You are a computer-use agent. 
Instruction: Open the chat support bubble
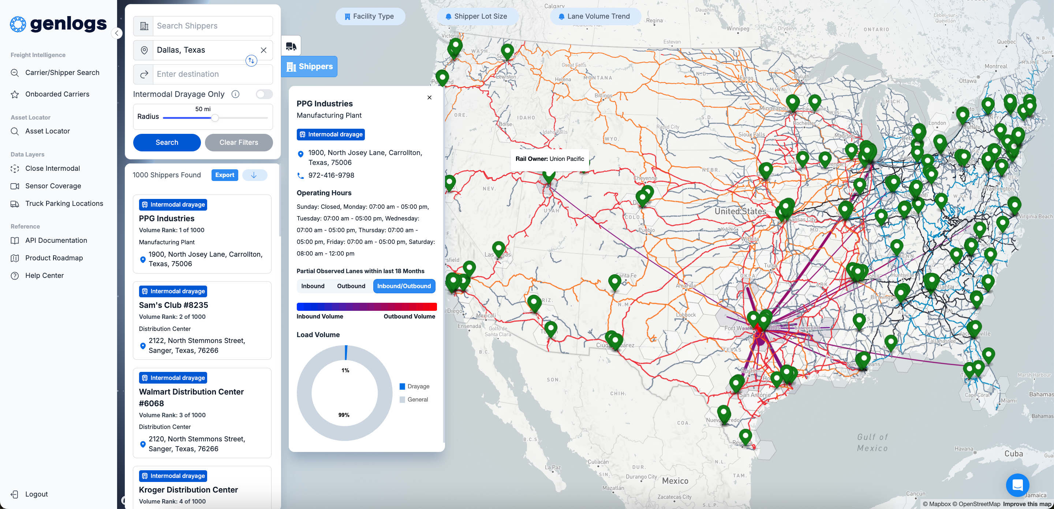pos(1017,485)
